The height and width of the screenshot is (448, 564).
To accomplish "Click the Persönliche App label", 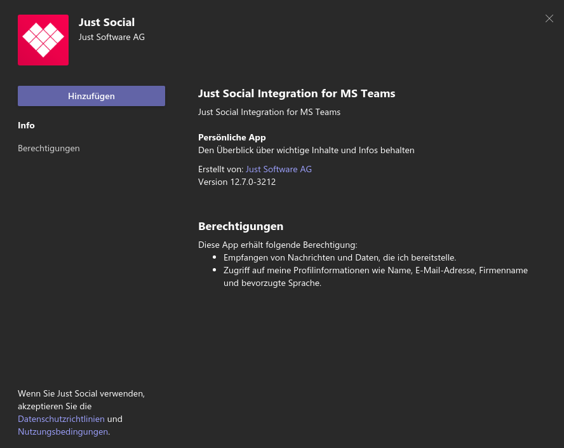I will [232, 137].
